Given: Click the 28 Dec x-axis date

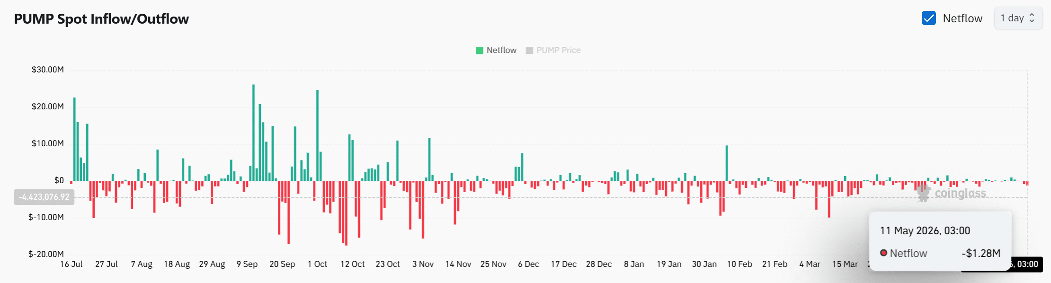Looking at the screenshot, I should click(x=599, y=264).
